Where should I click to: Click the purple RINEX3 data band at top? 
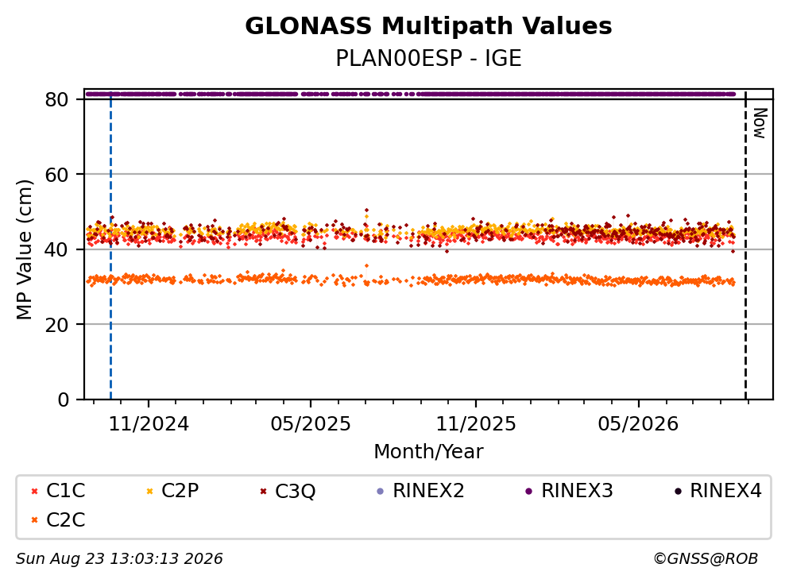(410, 94)
